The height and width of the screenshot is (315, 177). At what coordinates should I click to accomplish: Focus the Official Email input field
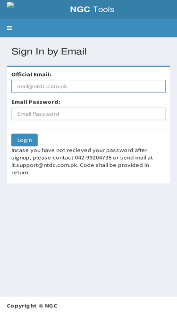89,86
